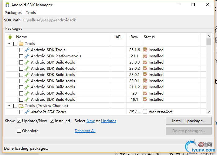Sort packages by the Rev. column header
Screen dimensions: 217x155
tap(134, 37)
